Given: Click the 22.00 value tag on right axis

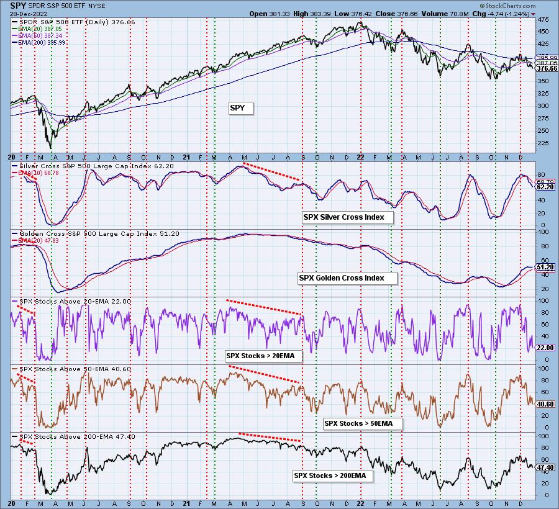Looking at the screenshot, I should tap(545, 348).
